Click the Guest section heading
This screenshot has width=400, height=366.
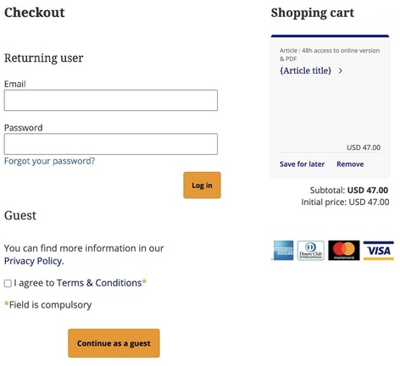tap(20, 215)
